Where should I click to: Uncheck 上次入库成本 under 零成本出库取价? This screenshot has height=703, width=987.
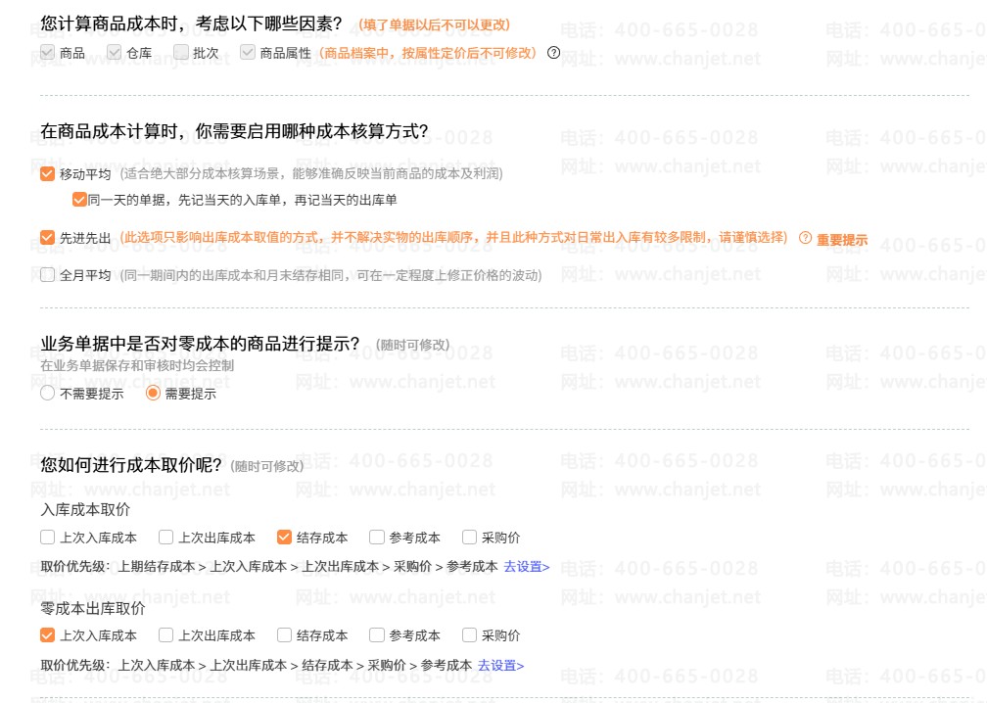coord(47,635)
